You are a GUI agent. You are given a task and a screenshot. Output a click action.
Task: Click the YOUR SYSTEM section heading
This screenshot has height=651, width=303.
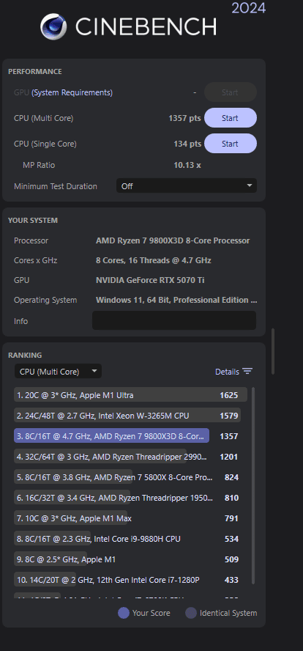[33, 221]
